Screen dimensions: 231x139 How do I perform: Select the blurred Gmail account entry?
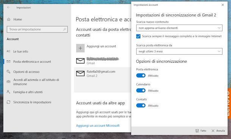pyautogui.click(x=102, y=61)
